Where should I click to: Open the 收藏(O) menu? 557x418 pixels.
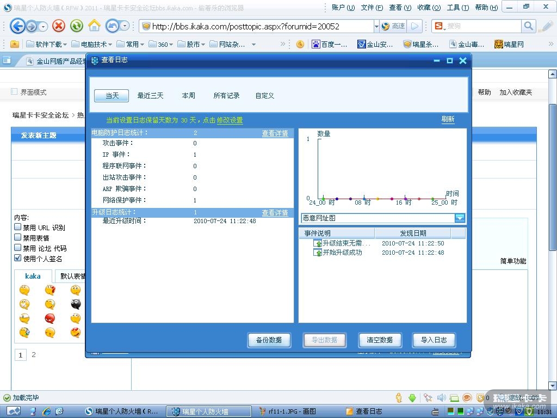point(429,8)
